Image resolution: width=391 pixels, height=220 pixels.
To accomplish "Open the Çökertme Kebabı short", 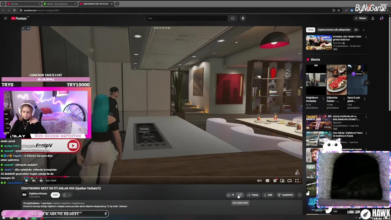I will [x=337, y=80].
